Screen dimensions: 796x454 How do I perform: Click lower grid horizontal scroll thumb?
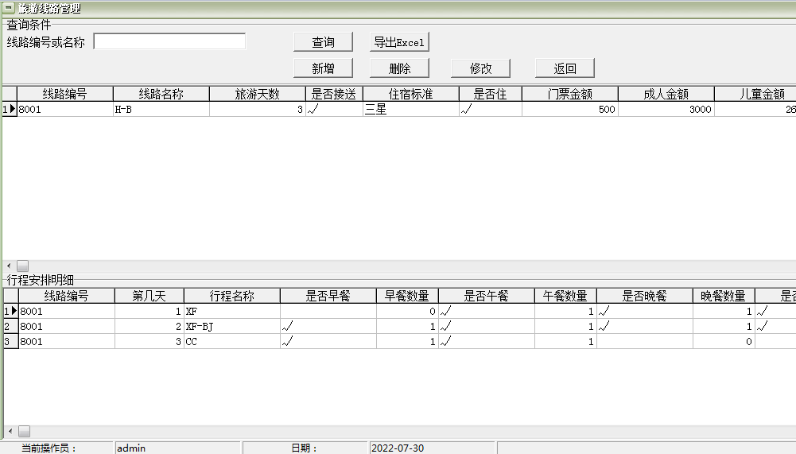(25, 431)
